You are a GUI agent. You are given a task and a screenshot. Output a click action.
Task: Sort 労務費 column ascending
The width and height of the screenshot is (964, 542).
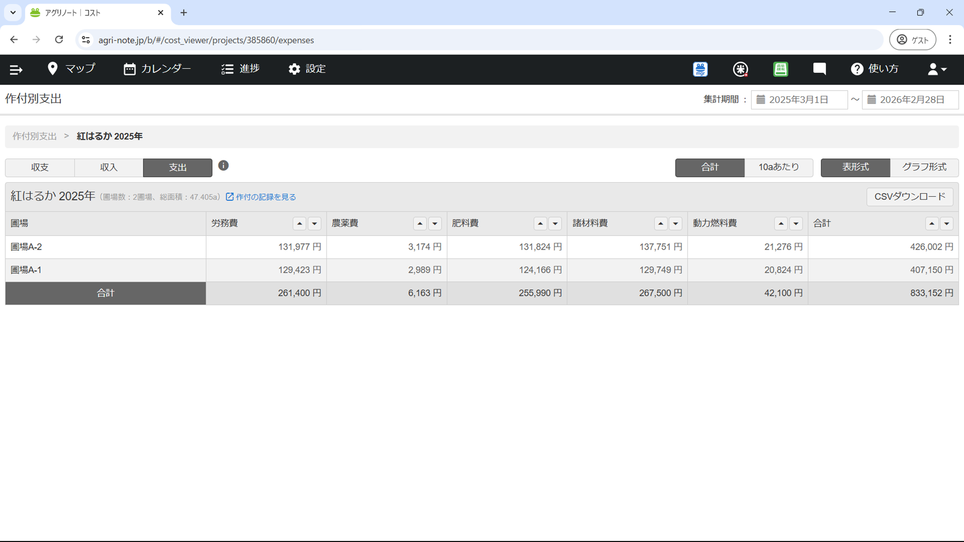click(x=299, y=224)
